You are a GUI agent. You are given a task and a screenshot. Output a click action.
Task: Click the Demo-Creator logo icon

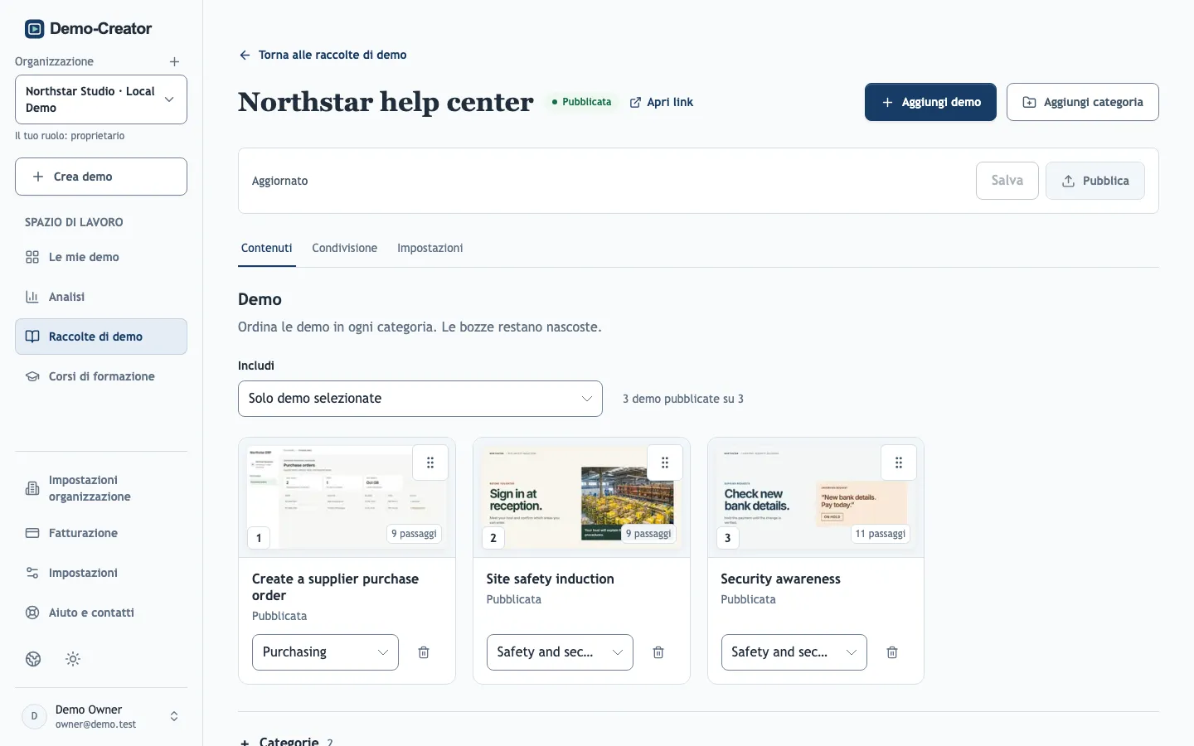34,29
